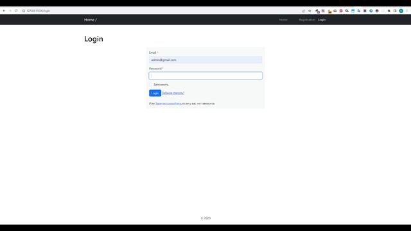
Task: Open the teal profile avatar
Action: pos(401,11)
